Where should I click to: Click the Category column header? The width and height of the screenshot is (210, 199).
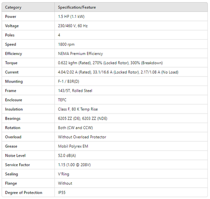(13, 7)
